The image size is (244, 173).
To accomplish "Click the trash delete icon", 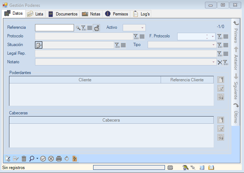I will [x=24, y=159].
